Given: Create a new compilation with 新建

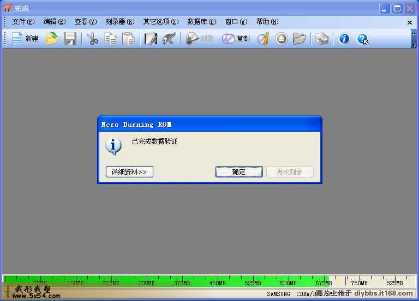Looking at the screenshot, I should (x=25, y=39).
